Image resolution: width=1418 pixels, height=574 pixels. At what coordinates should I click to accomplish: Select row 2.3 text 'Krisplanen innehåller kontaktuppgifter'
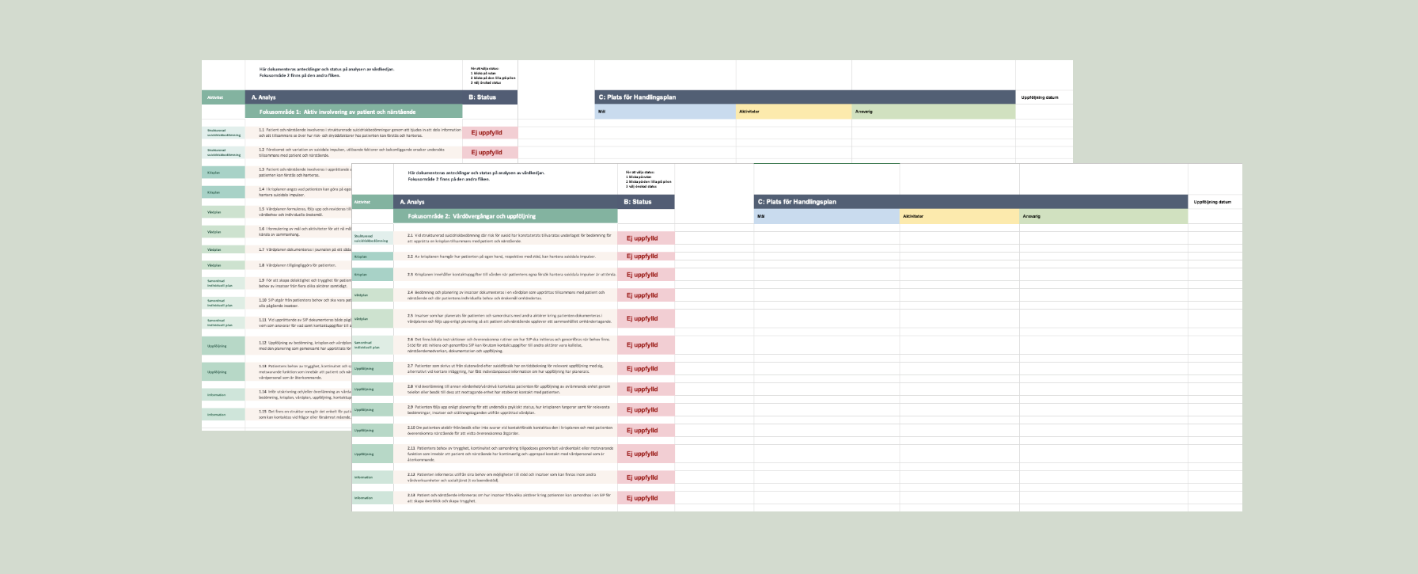tap(511, 275)
